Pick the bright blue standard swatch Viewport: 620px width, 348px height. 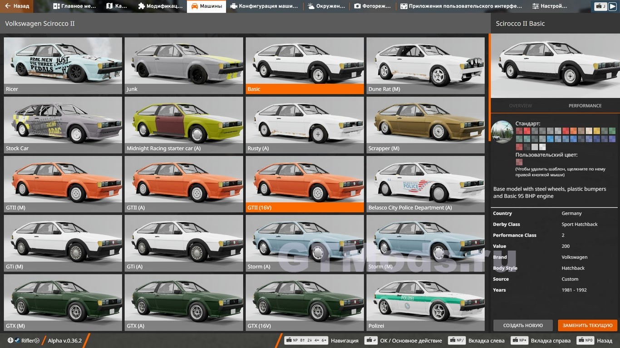pyautogui.click(x=550, y=139)
